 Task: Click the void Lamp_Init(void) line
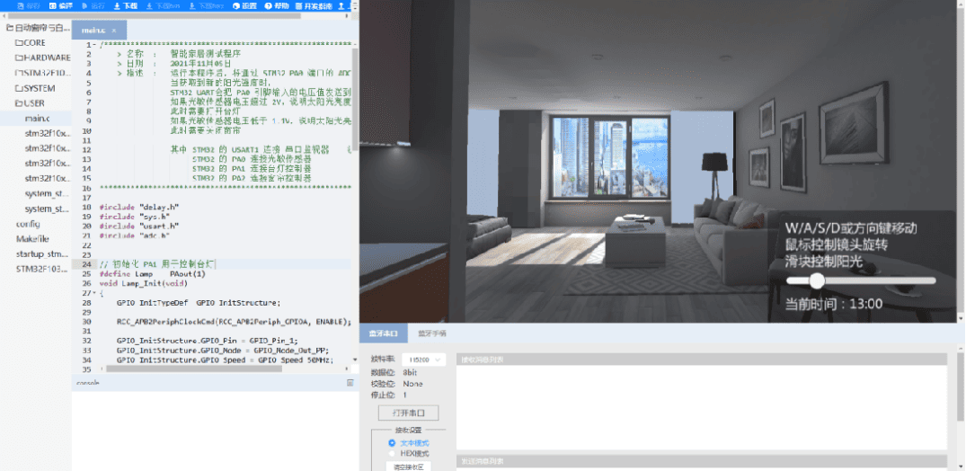144,283
